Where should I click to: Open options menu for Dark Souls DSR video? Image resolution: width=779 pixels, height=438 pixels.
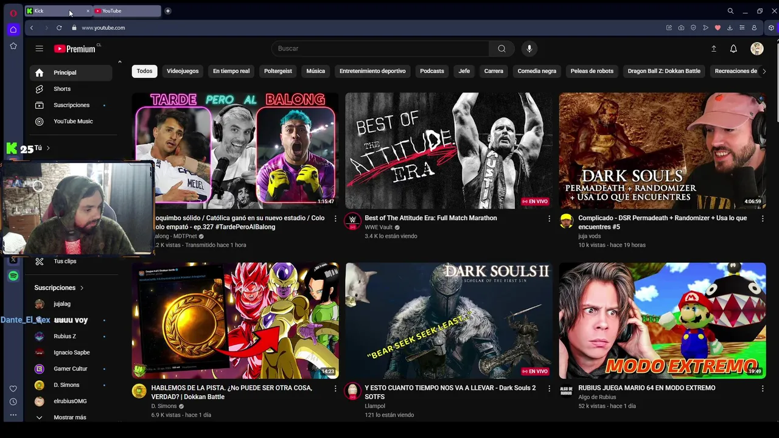763,218
